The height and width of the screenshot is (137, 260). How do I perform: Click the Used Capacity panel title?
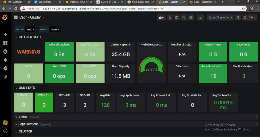[x=121, y=66]
